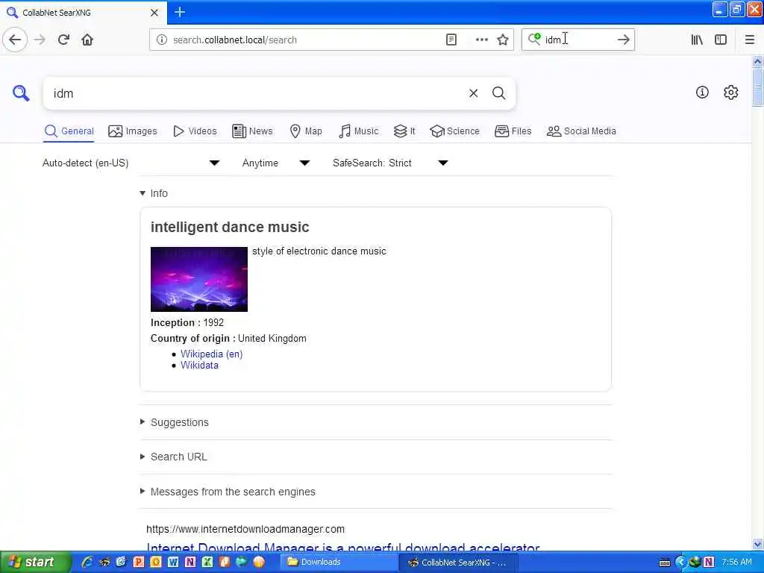
Task: Collapse the Info section
Action: click(154, 193)
